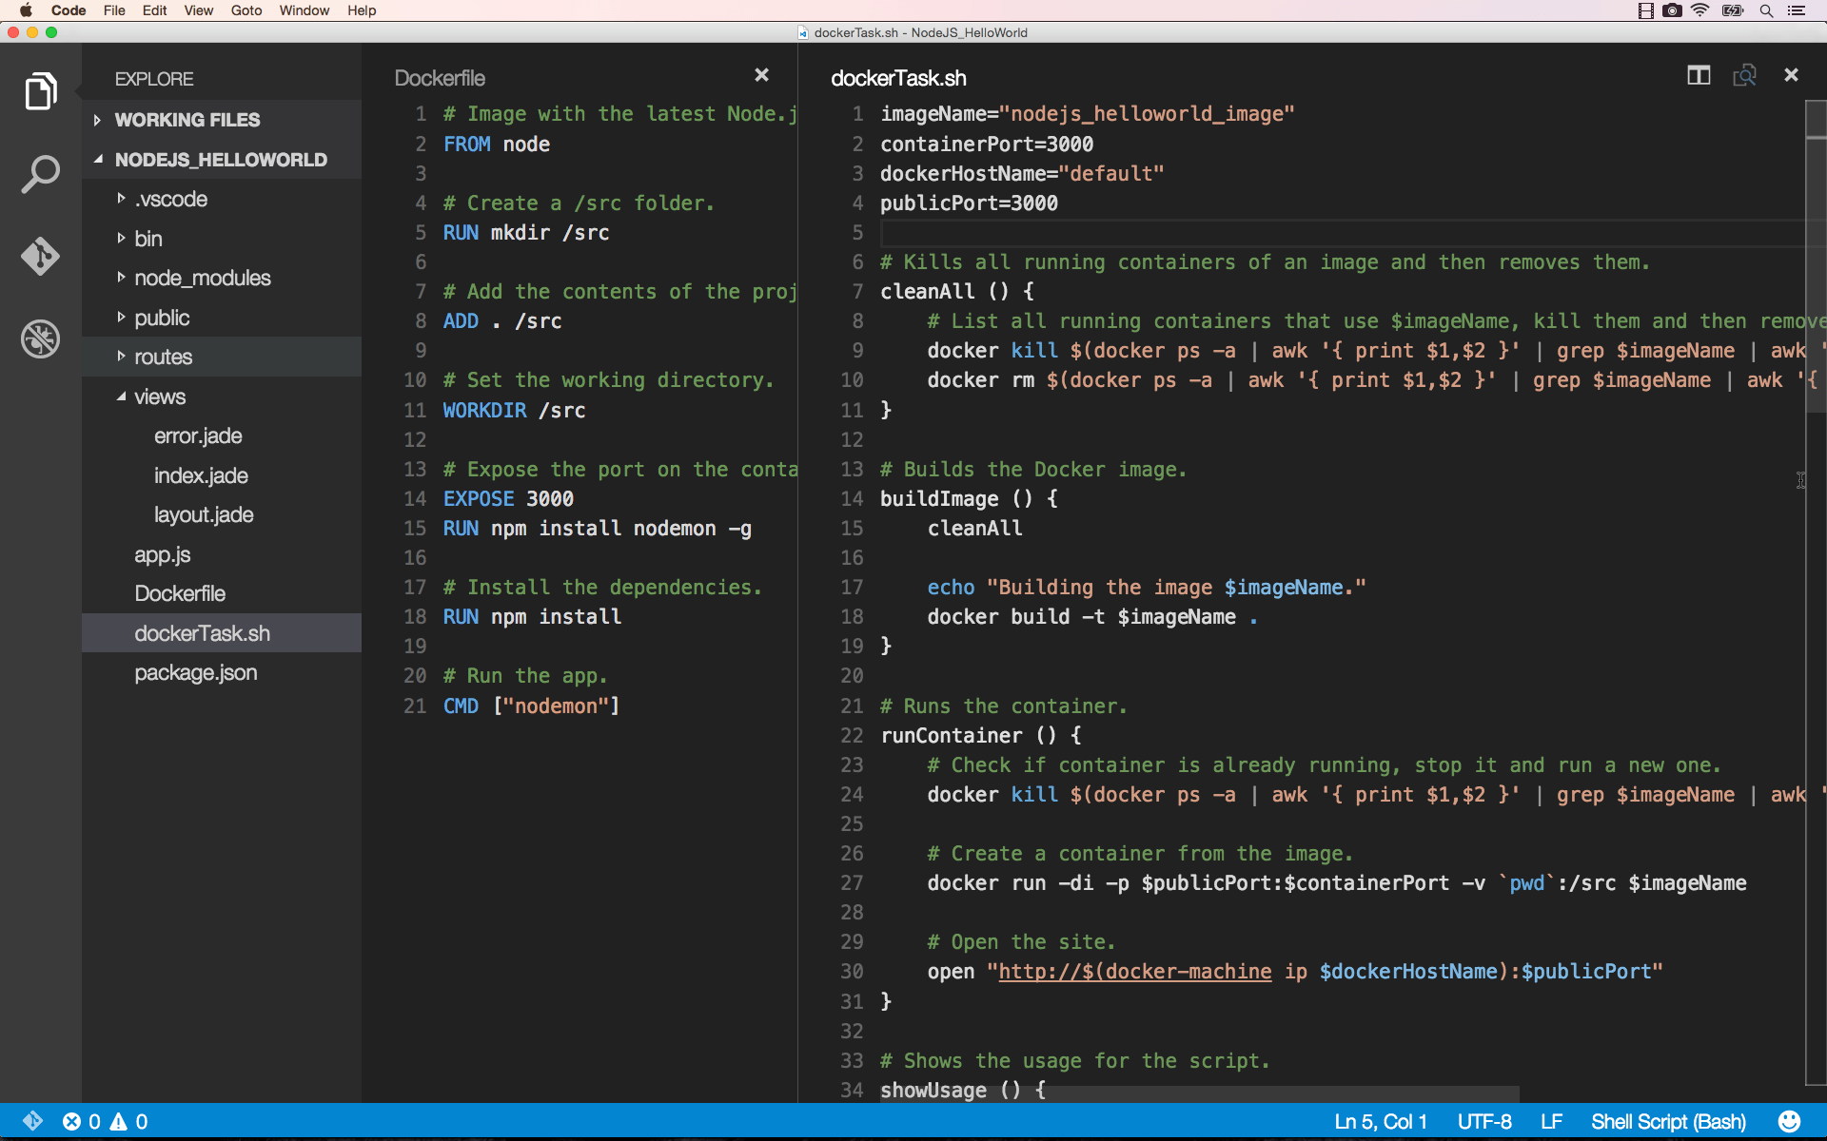Viewport: 1827px width, 1141px height.
Task: Select the Dockerfile tab
Action: (441, 76)
